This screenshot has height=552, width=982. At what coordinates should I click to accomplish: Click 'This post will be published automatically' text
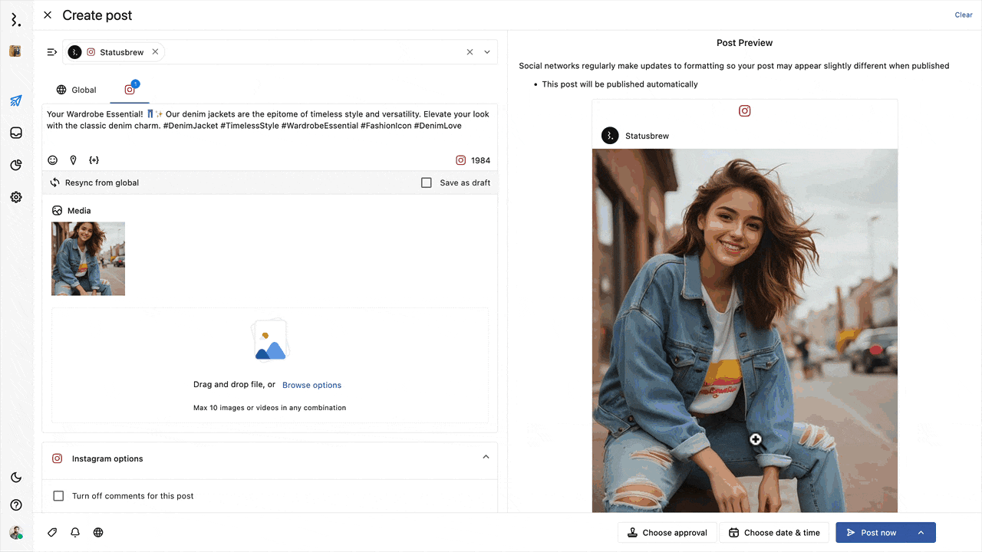(620, 84)
